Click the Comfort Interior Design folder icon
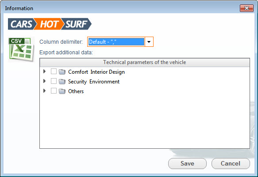Viewport: 258px width, 177px height. pos(62,72)
